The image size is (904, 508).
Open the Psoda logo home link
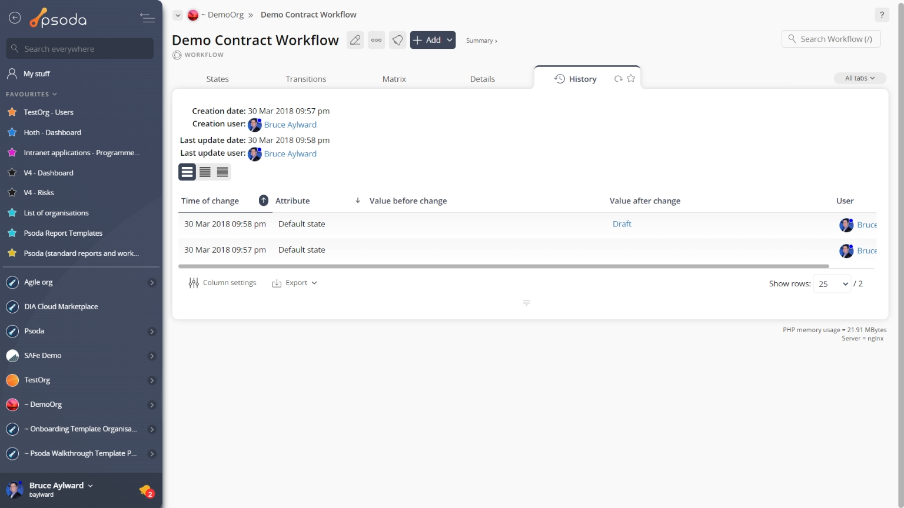pyautogui.click(x=58, y=19)
